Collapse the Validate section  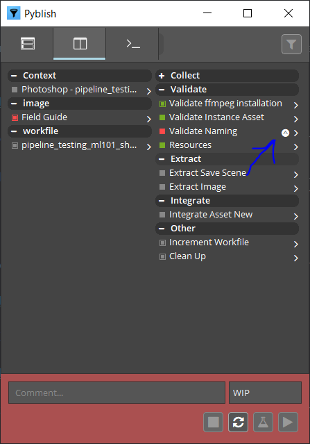click(162, 90)
